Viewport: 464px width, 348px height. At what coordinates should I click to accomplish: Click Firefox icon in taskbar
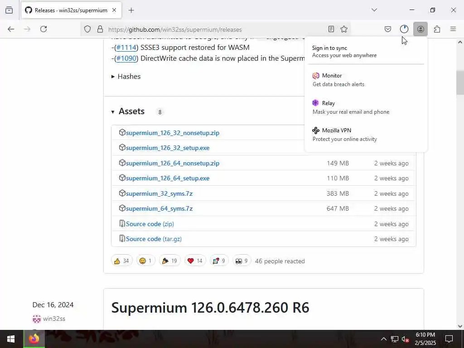pyautogui.click(x=34, y=339)
